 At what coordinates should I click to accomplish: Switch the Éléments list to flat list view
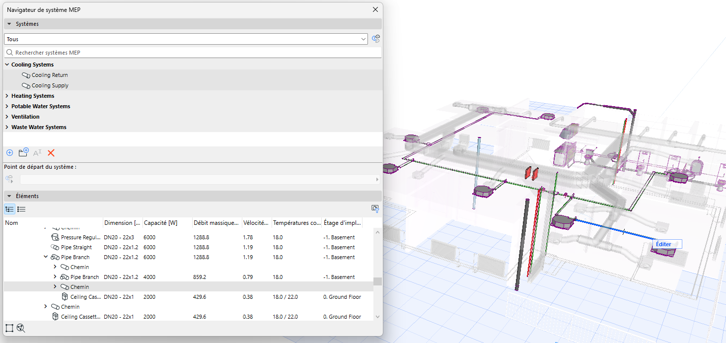pyautogui.click(x=21, y=209)
